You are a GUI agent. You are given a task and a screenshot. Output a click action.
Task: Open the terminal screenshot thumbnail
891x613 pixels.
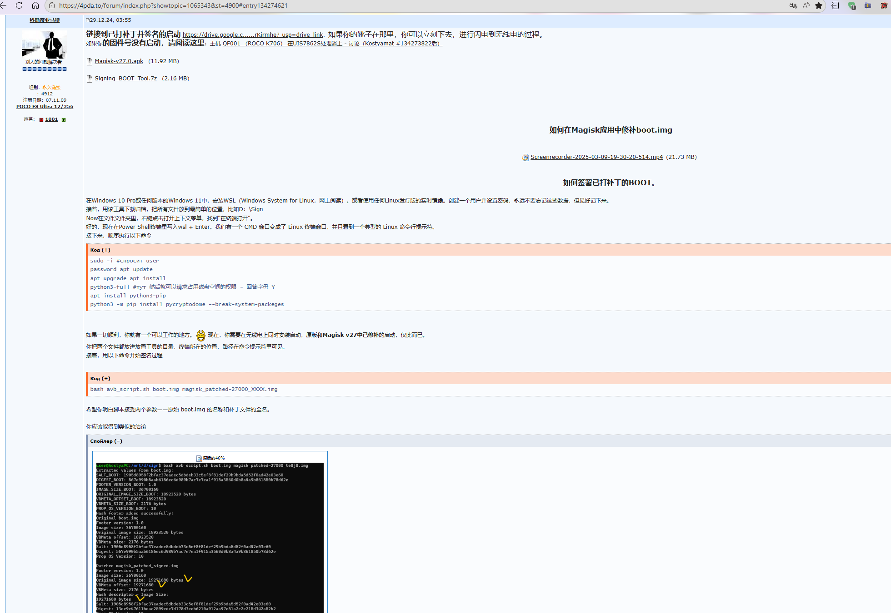click(210, 538)
